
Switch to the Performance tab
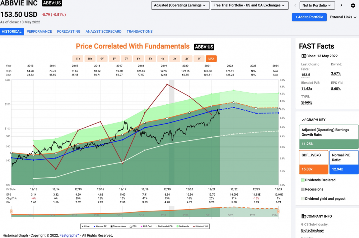click(39, 31)
